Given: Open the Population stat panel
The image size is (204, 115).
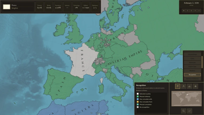Looking at the screenshot, I should 58,7.
